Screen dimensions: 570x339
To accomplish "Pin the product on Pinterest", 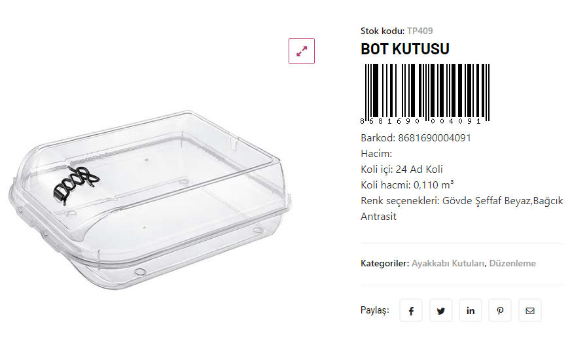I will coord(500,310).
